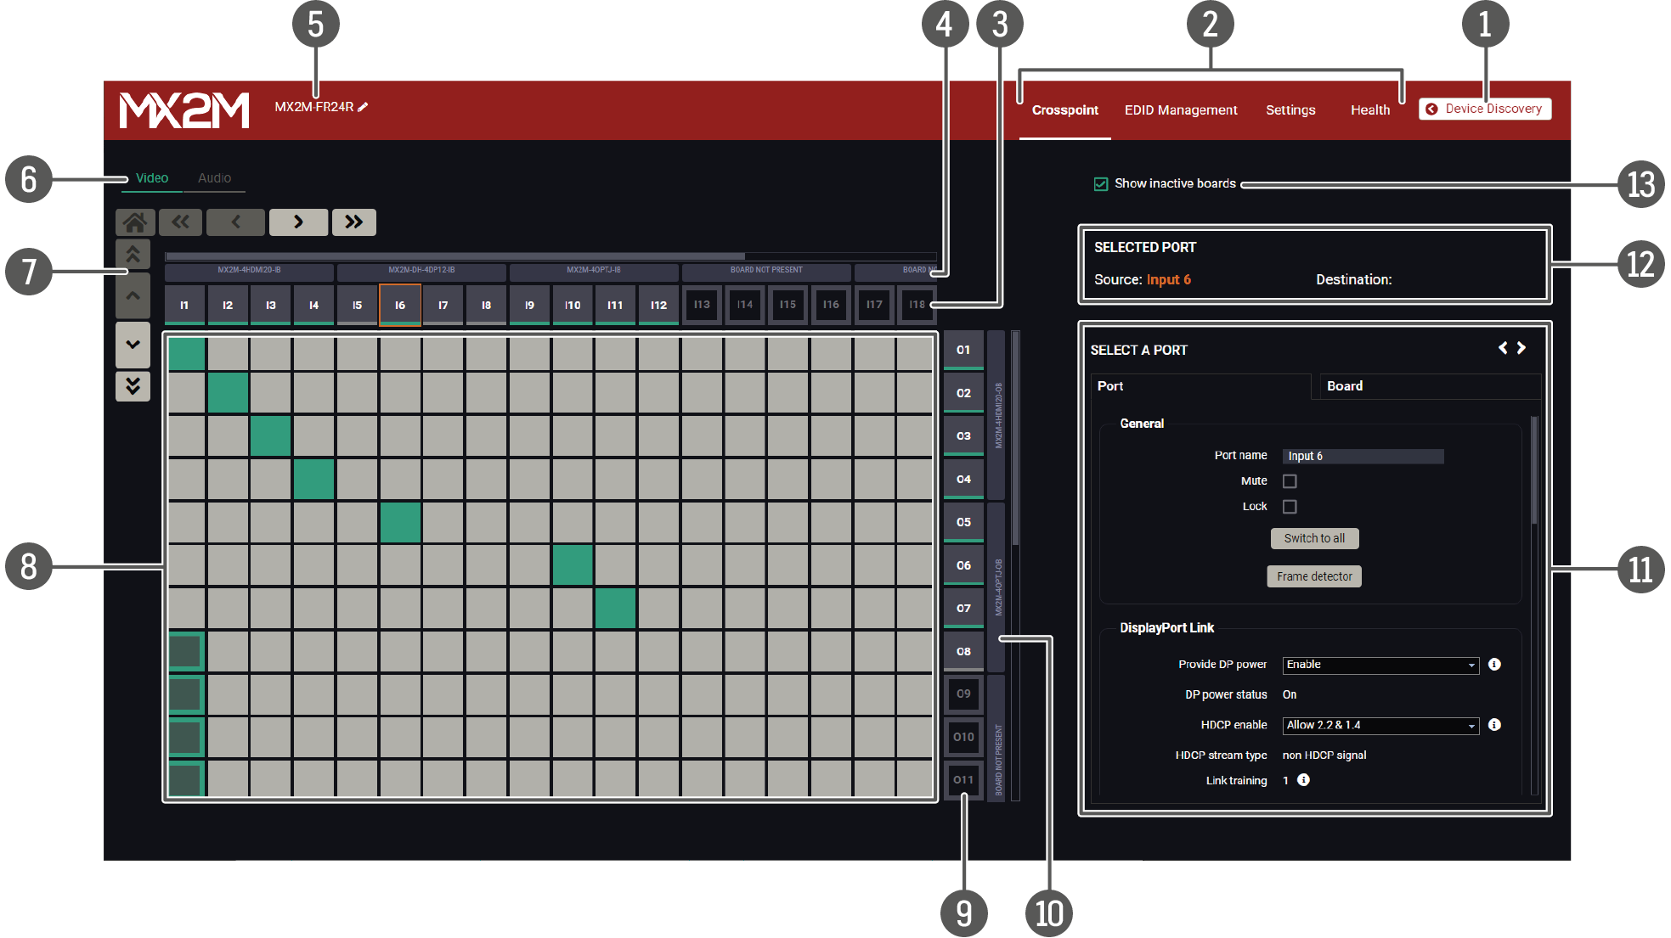This screenshot has width=1671, height=938.
Task: Toggle crosspoint I2 to O2
Action: click(x=229, y=393)
